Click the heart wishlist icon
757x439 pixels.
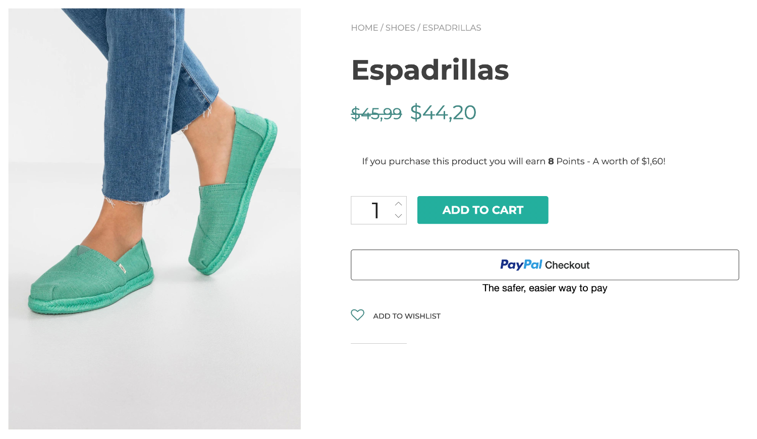[357, 315]
